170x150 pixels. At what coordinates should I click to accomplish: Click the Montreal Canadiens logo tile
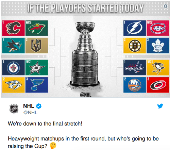pyautogui.click(x=158, y=28)
